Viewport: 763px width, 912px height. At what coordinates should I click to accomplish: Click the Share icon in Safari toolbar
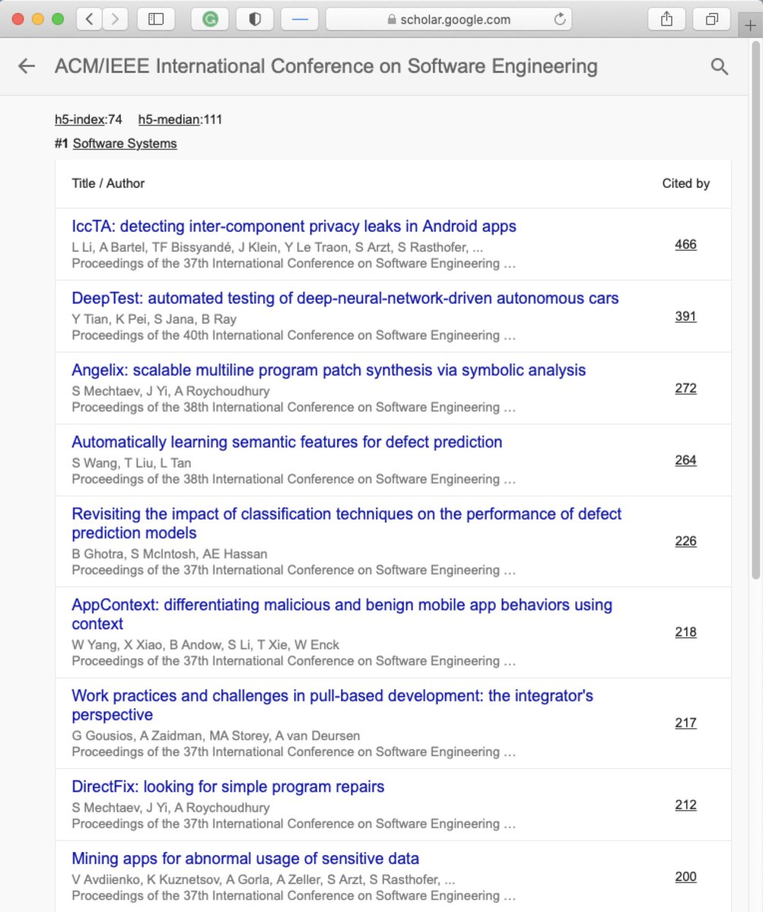(x=667, y=19)
